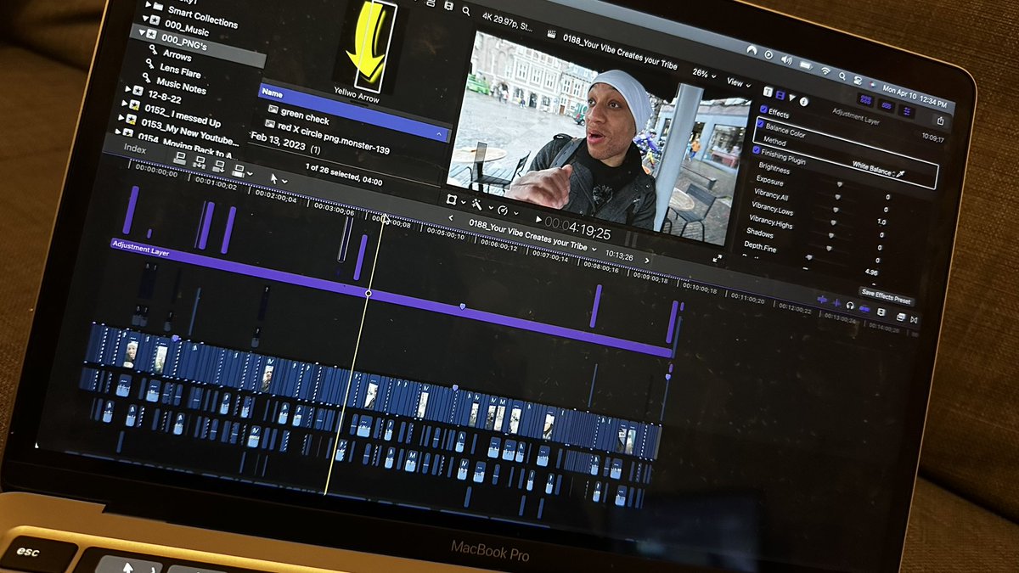Select the Adjustment Layer clip in timeline
This screenshot has width=1019, height=573.
click(x=391, y=299)
